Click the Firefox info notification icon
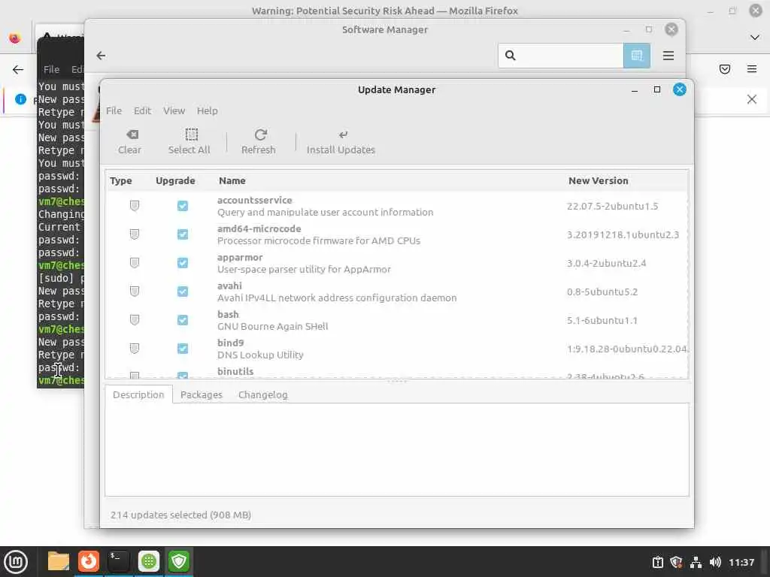 pyautogui.click(x=20, y=99)
